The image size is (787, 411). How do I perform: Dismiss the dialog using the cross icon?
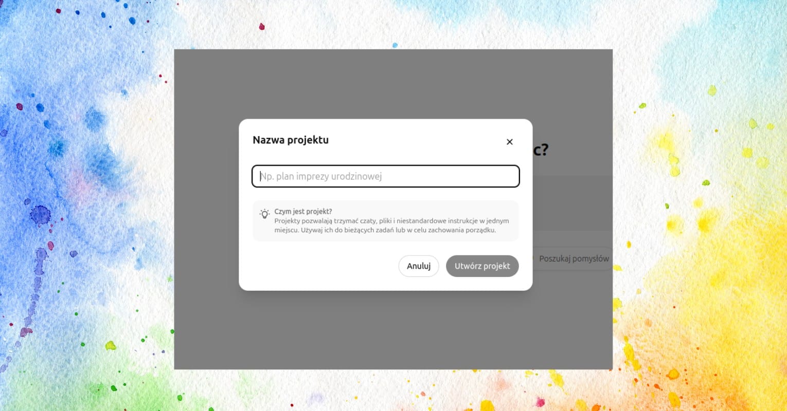[x=509, y=142]
